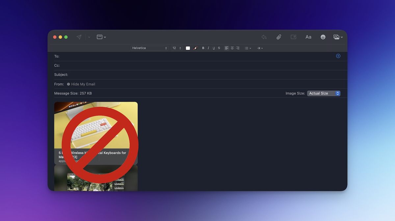Click Hide My Email in From field
The image size is (395, 221).
point(83,84)
